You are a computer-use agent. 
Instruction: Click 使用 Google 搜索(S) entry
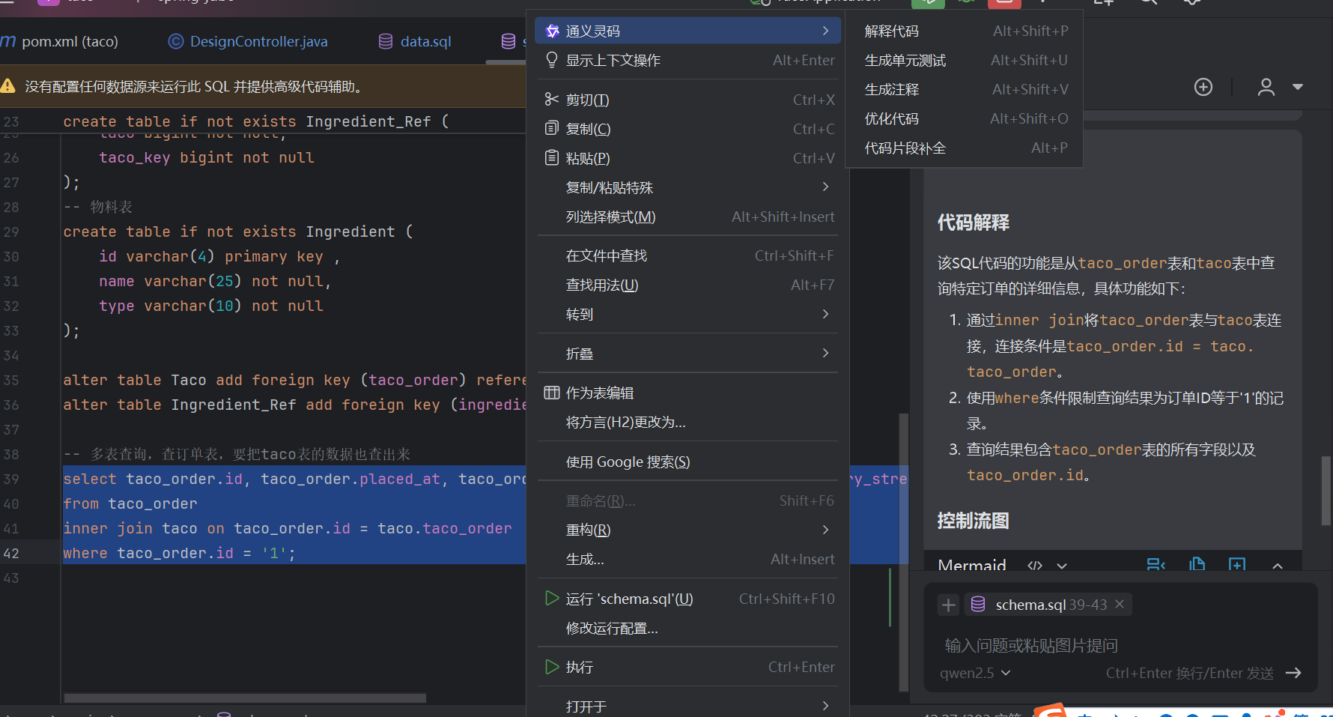pyautogui.click(x=628, y=462)
